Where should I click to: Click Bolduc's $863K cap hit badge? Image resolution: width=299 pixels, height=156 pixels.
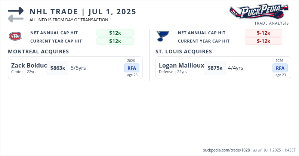(58, 68)
